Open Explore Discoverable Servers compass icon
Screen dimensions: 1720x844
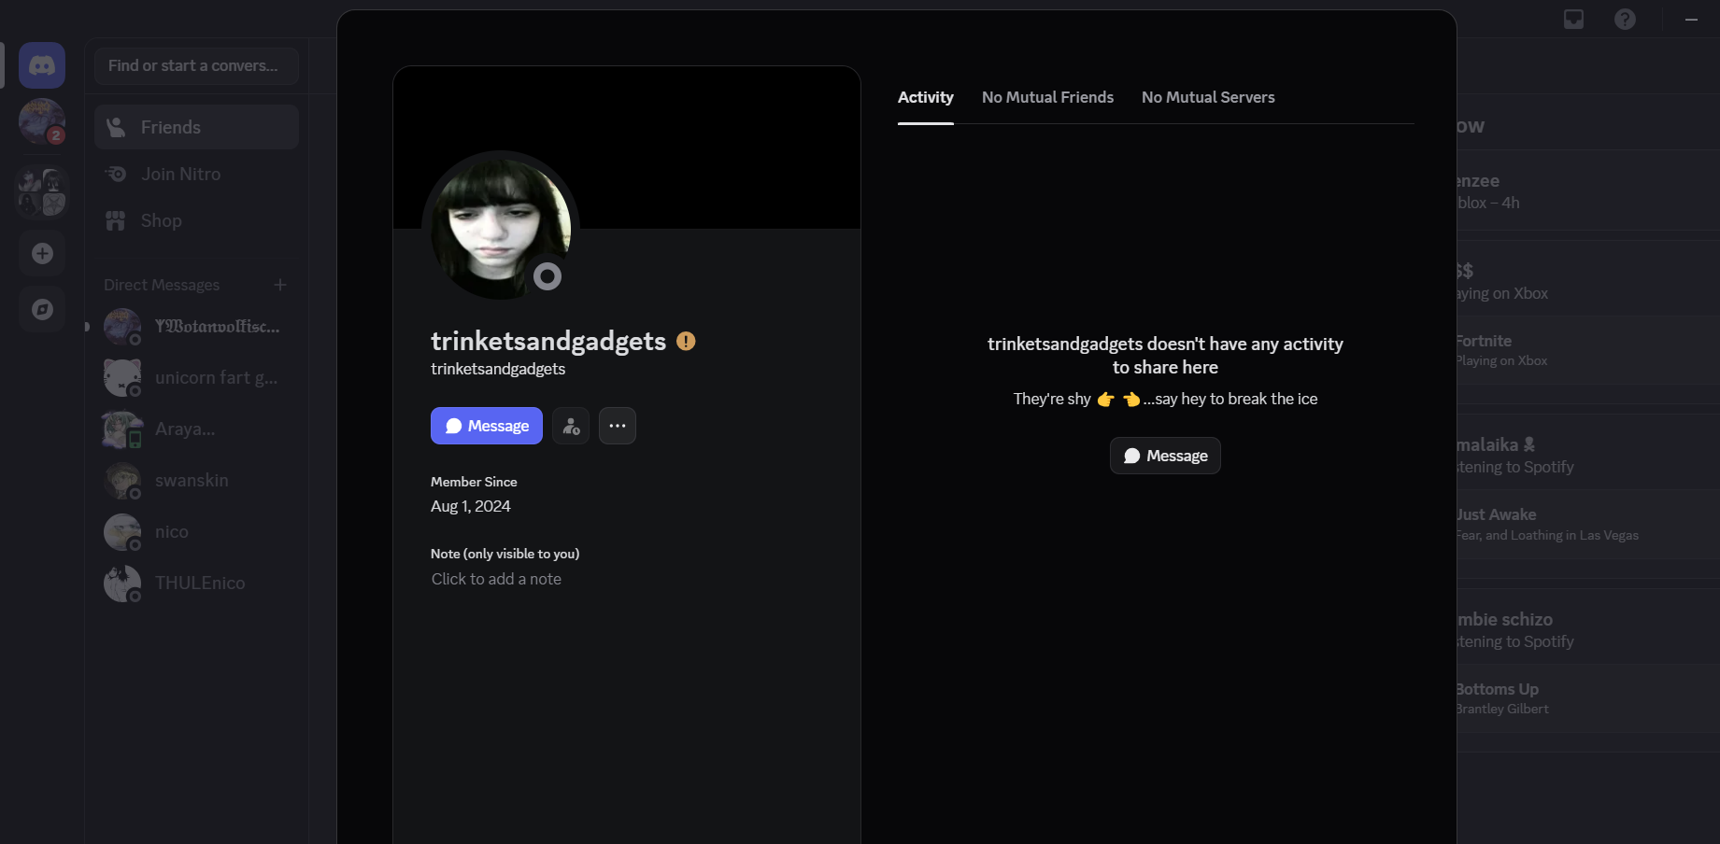[42, 309]
